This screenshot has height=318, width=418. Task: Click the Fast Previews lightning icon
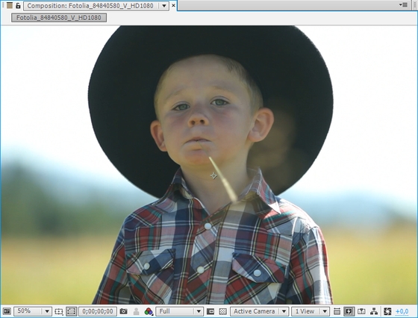click(349, 311)
